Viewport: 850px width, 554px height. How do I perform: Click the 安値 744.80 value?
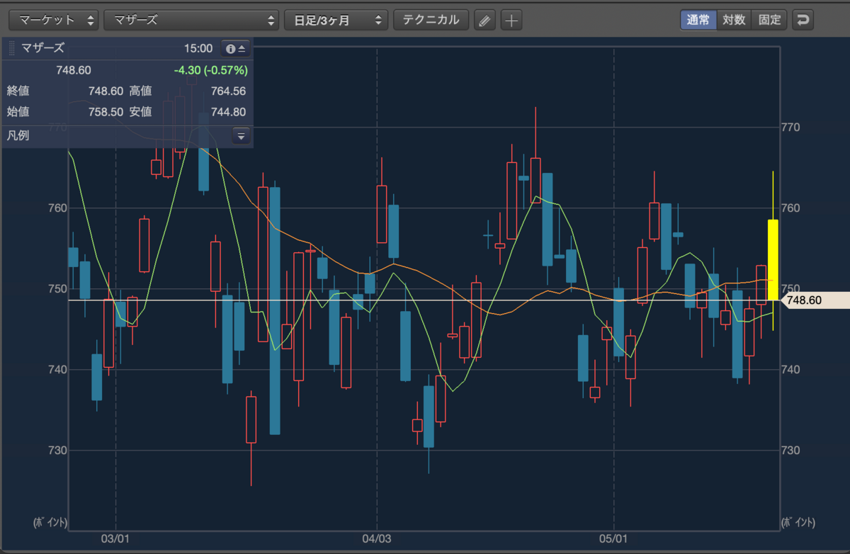click(228, 112)
